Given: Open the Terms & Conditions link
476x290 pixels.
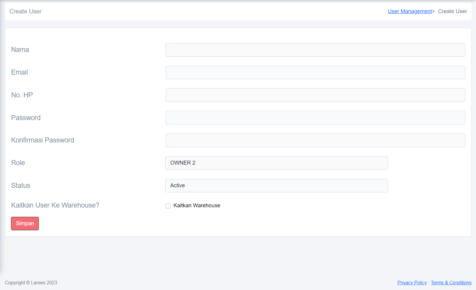Looking at the screenshot, I should coord(451,283).
